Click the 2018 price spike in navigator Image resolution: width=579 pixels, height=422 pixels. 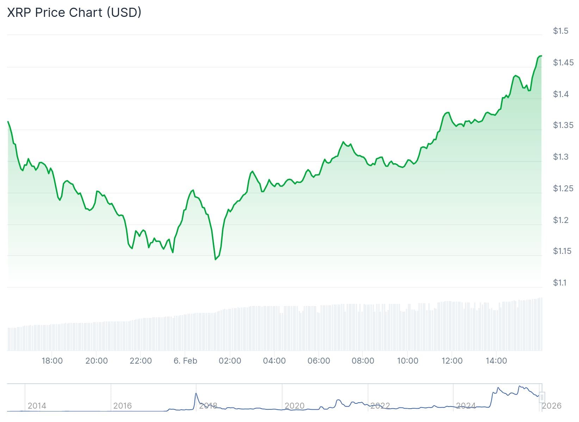click(196, 394)
